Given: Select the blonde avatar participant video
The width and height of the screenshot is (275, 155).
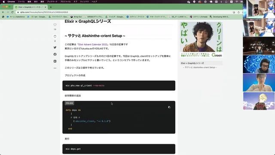Looking at the screenshot, I should 259,101.
